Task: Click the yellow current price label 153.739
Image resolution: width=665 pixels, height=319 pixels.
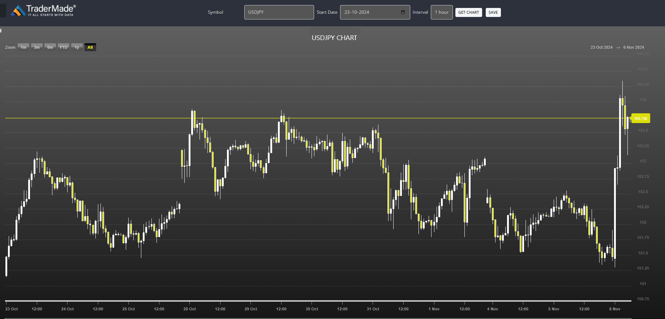Action: point(640,118)
